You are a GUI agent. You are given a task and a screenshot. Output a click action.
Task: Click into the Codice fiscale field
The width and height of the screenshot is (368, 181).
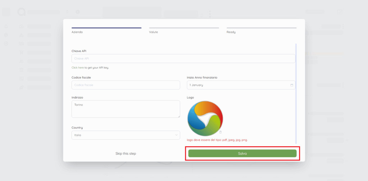pos(125,85)
